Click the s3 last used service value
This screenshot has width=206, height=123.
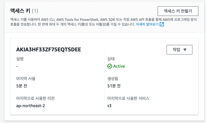(109, 105)
